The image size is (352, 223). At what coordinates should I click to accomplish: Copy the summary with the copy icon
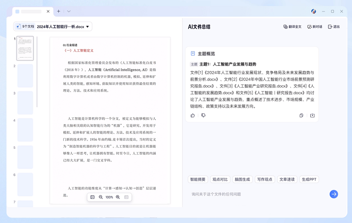point(301,115)
